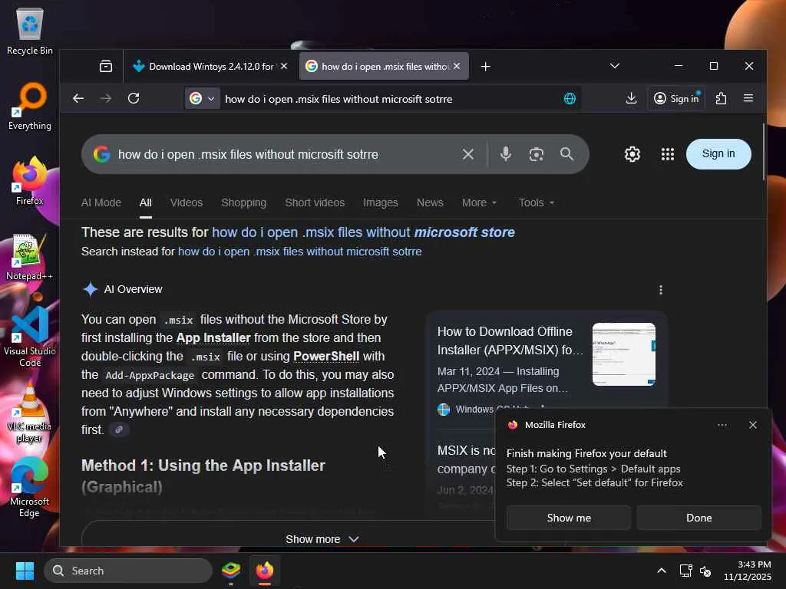Open corrected query microsoft store link
The width and height of the screenshot is (786, 589).
tap(363, 232)
